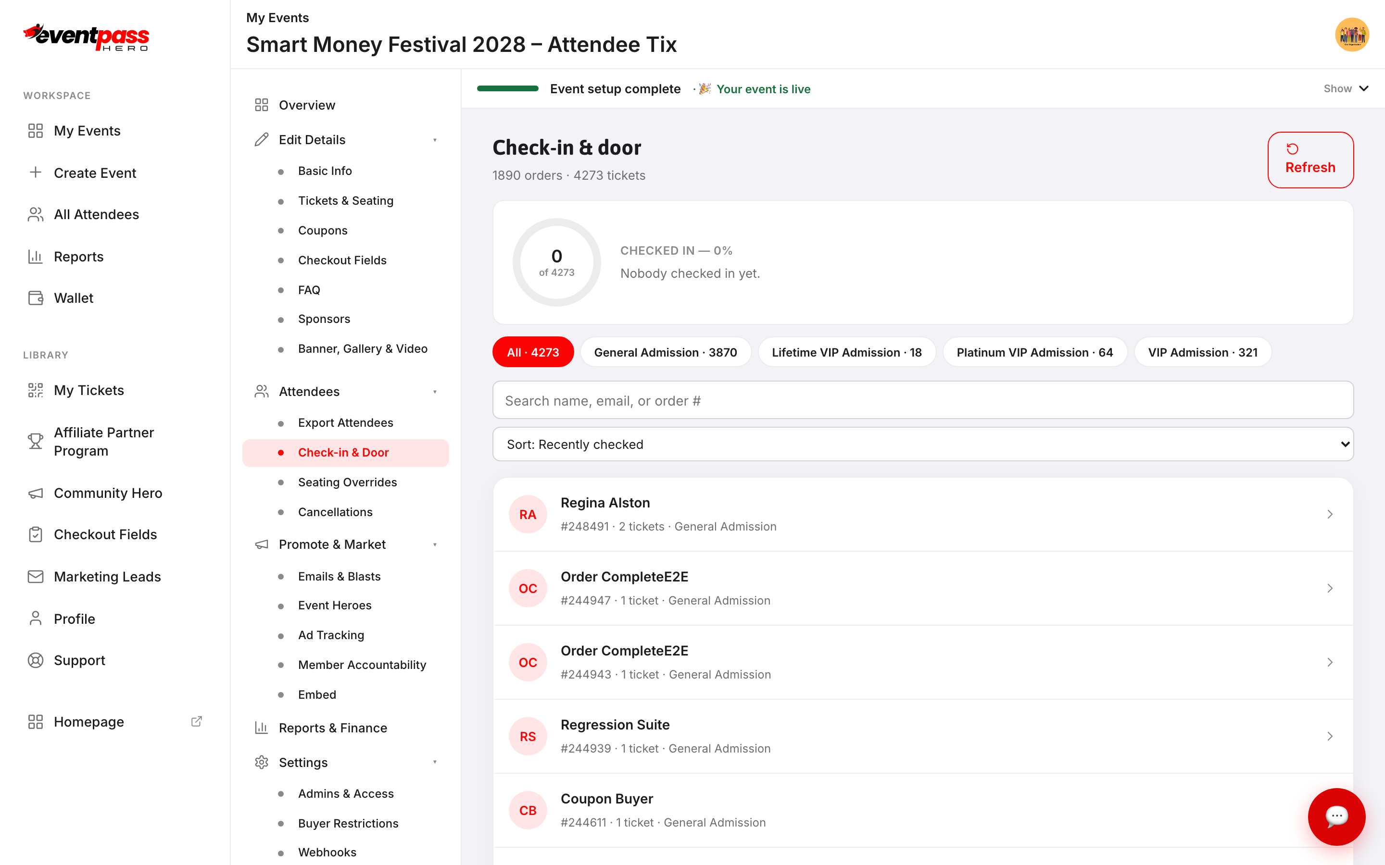Click the Wallet icon
The width and height of the screenshot is (1385, 865).
coord(36,298)
